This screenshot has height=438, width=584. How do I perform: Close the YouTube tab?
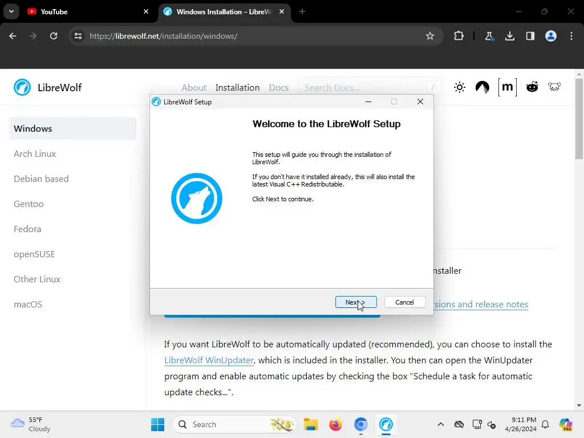click(x=146, y=11)
